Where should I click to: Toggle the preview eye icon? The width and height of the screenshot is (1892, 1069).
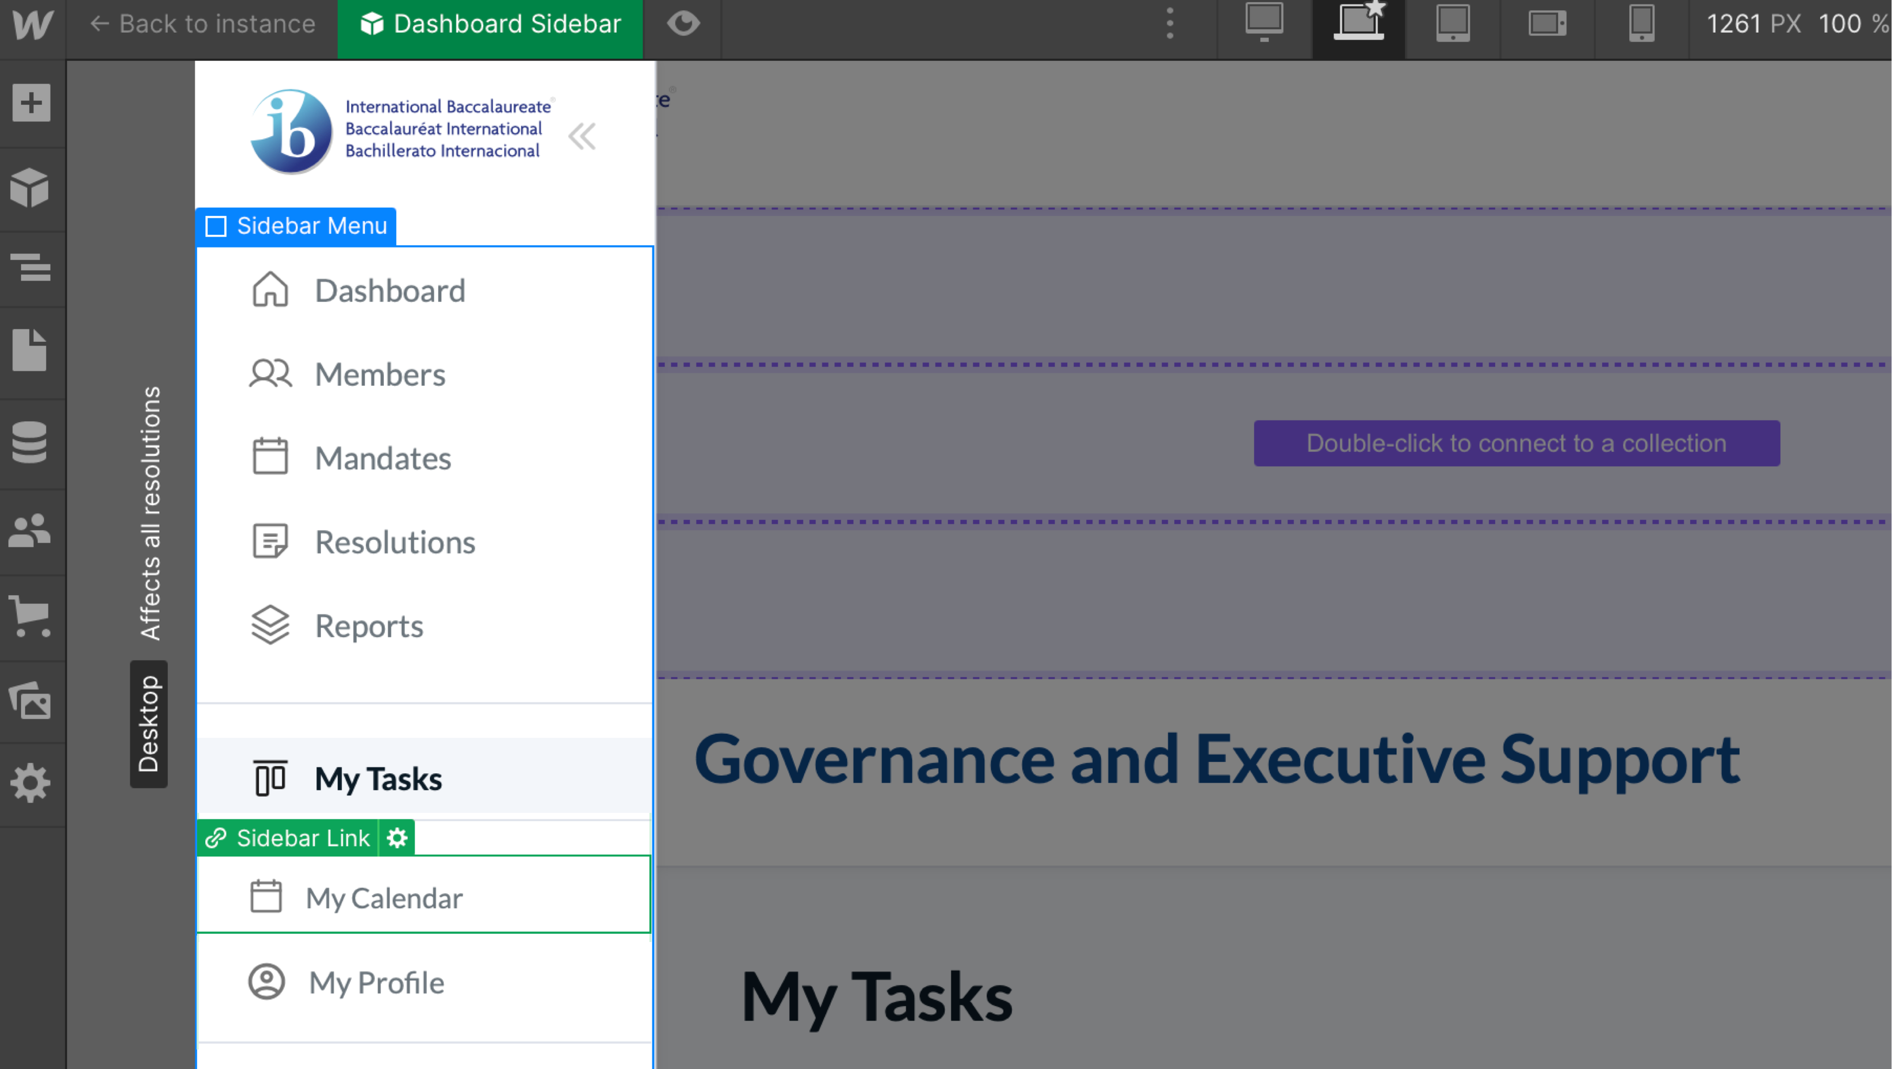click(x=683, y=23)
